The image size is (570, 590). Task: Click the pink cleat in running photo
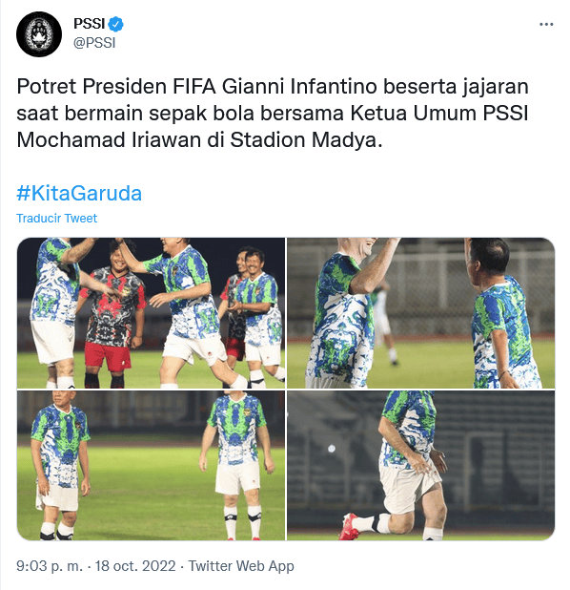(349, 526)
